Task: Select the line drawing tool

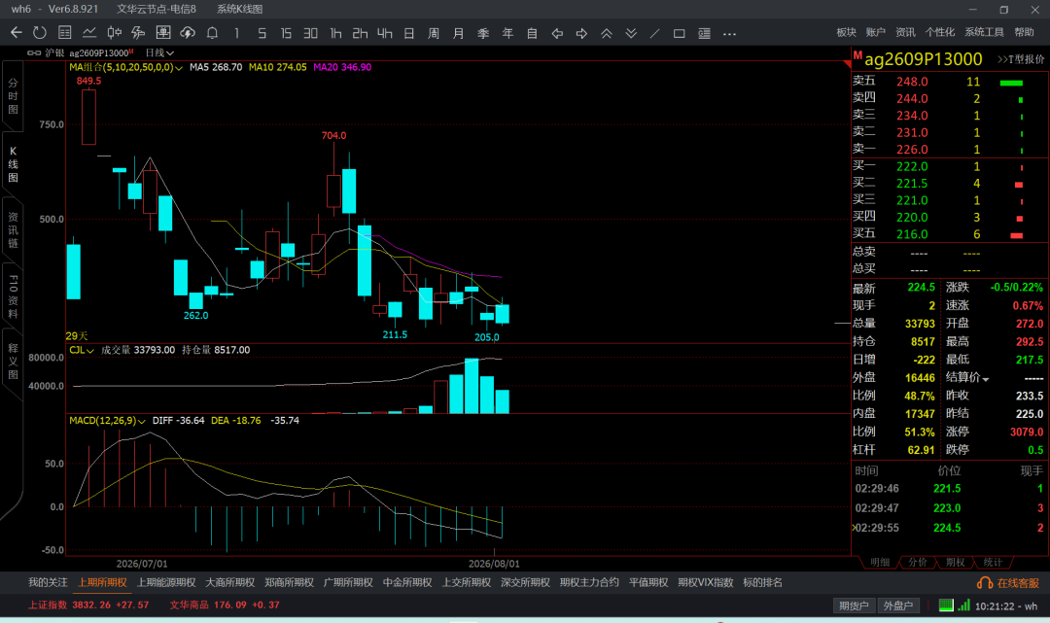Action: coord(655,33)
